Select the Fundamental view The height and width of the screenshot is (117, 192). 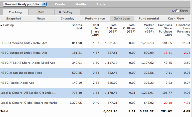pos(149,18)
